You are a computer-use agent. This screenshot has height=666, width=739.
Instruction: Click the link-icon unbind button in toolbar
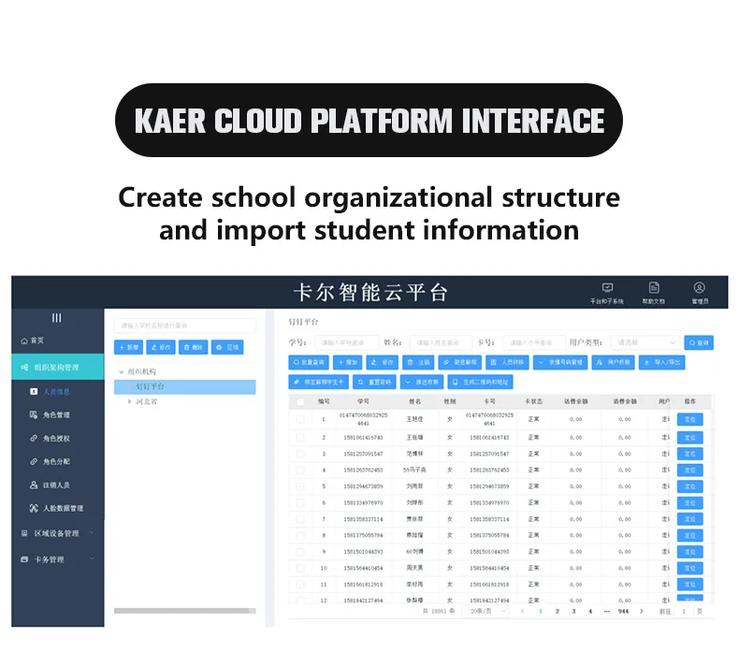460,362
